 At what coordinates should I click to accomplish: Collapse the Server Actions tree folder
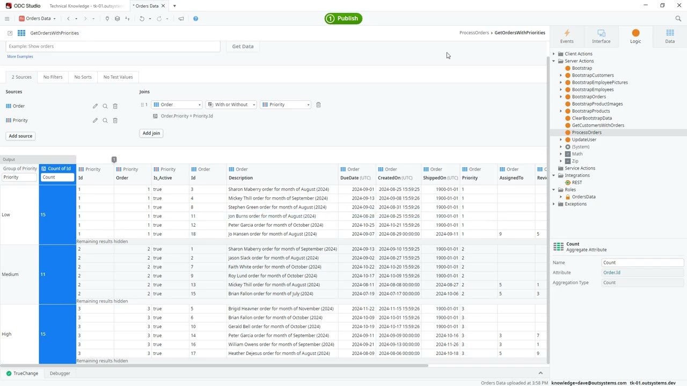(x=554, y=61)
